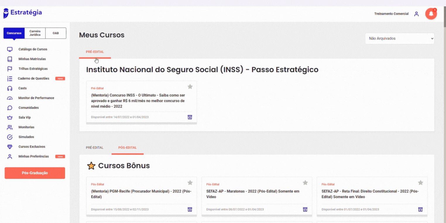This screenshot has width=446, height=223.
Task: Open Caderno de Questões
Action: click(34, 79)
